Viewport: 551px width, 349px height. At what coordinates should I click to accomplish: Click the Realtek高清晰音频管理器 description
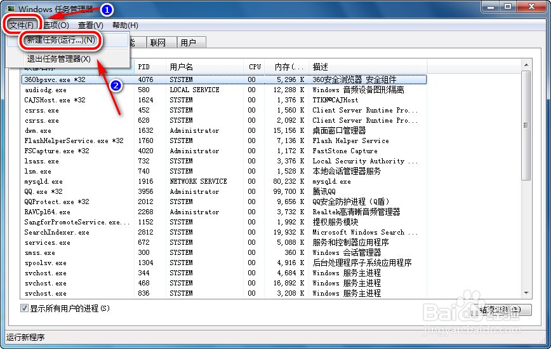(x=356, y=212)
